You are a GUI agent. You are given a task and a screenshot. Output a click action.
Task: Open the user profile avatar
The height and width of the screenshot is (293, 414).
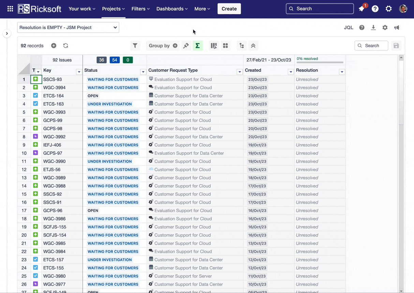pyautogui.click(x=403, y=9)
